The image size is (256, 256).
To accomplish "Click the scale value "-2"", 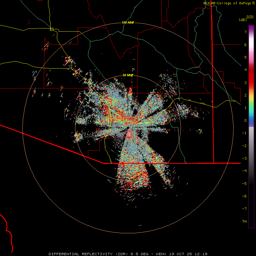I will (x=244, y=146).
